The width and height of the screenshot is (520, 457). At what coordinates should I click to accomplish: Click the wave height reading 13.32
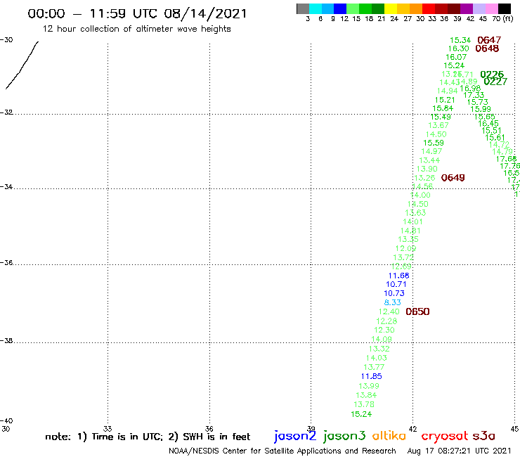tap(379, 349)
